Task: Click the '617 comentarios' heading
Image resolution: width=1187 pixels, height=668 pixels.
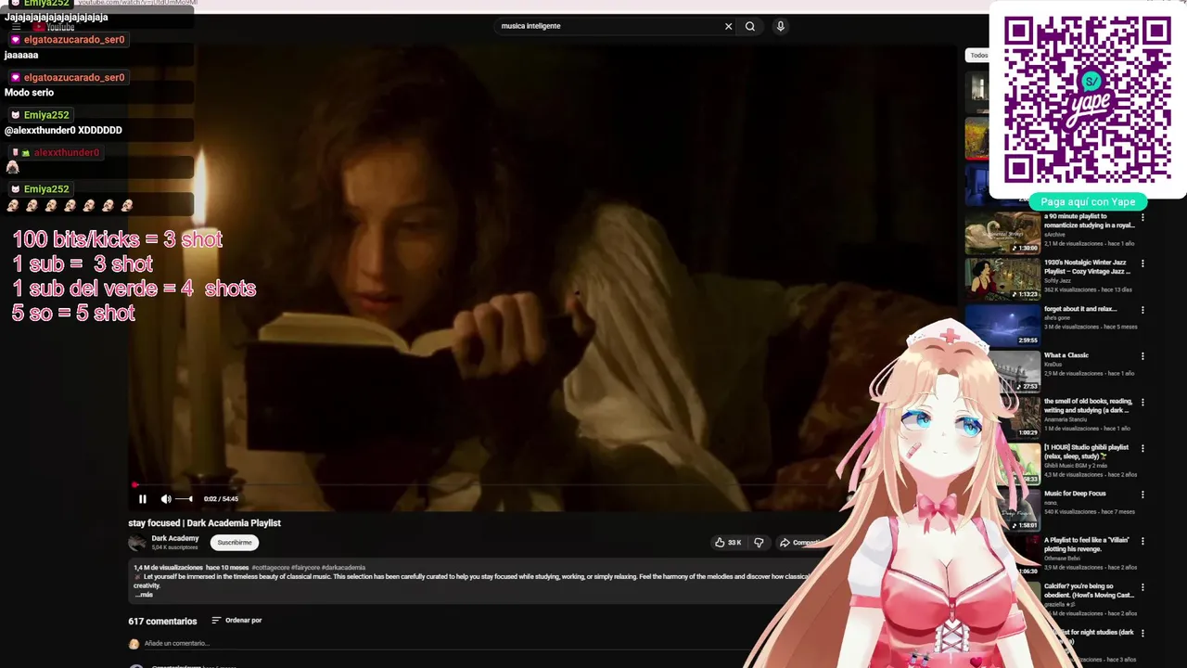Action: (162, 621)
